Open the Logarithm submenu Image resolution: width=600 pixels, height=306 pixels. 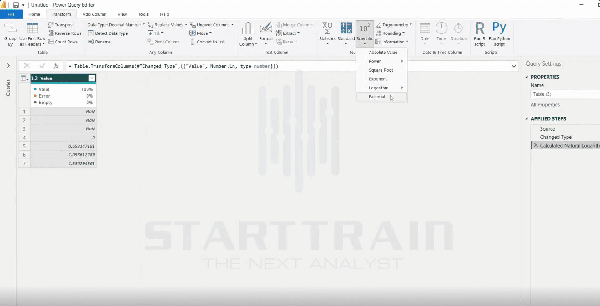[x=382, y=88]
